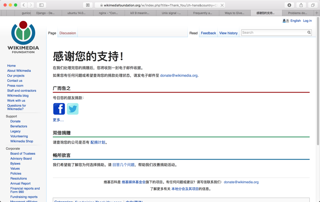Click the Safari back arrow button

[24, 5]
